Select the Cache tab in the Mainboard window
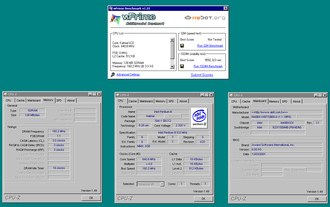Screen dimensions: 330x207 tap(246, 101)
